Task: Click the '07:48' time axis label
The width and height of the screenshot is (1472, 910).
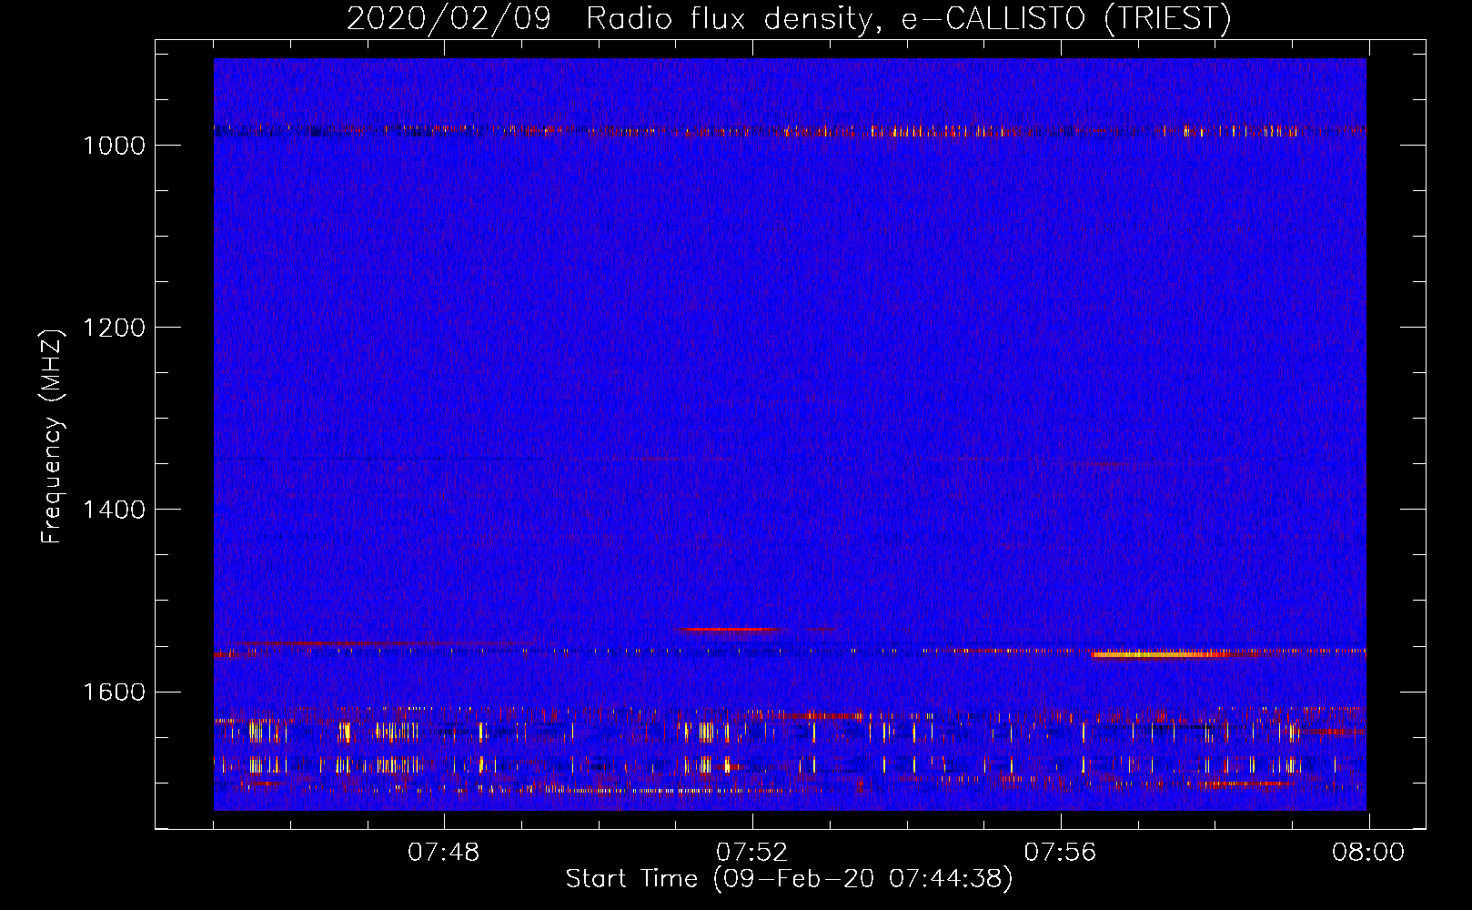Action: [443, 853]
